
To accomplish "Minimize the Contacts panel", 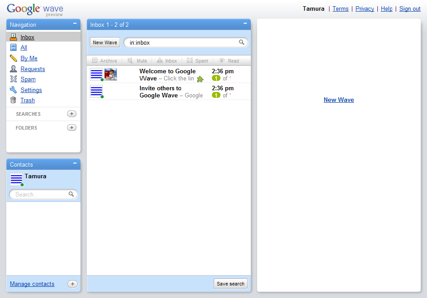I will pyautogui.click(x=75, y=164).
